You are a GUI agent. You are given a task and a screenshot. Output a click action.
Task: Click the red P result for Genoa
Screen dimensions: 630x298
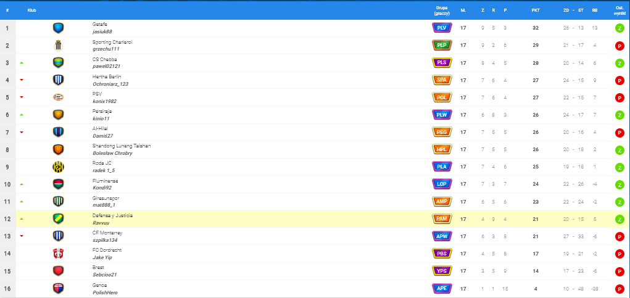pos(619,289)
